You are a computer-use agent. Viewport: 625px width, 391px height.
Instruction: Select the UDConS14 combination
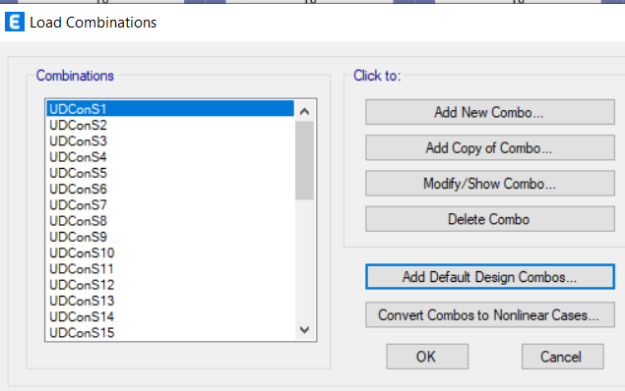pyautogui.click(x=170, y=316)
